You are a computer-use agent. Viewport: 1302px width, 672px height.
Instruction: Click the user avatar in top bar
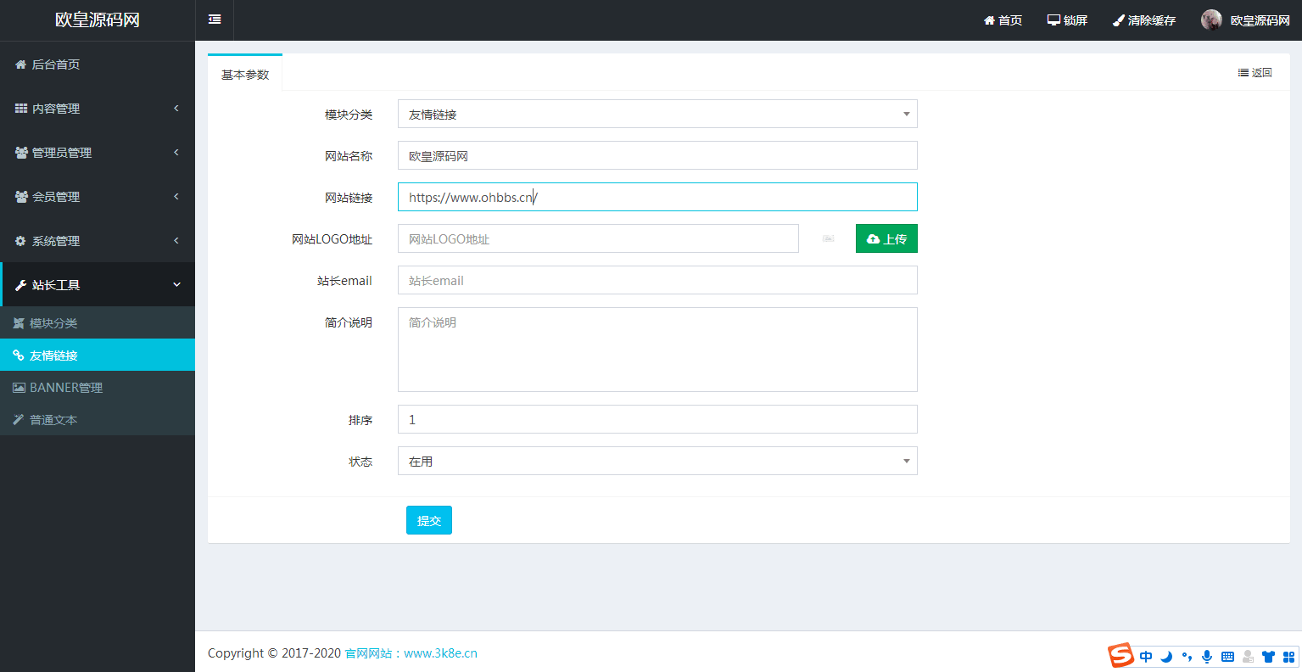click(x=1211, y=20)
